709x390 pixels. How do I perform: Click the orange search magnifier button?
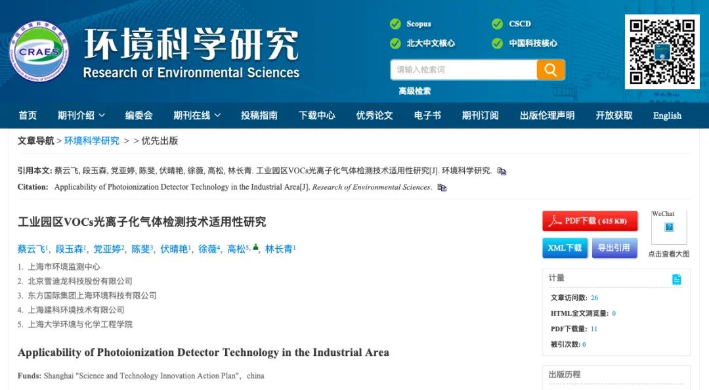tap(550, 70)
